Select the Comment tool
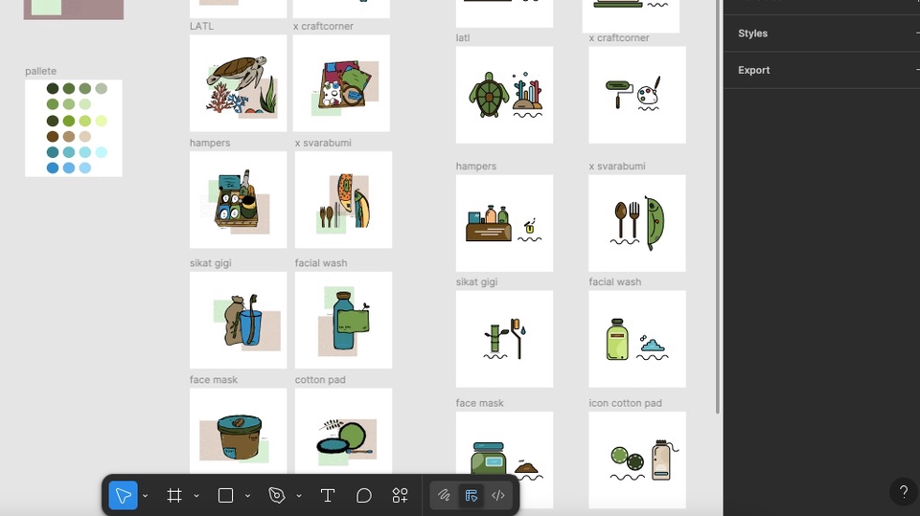Viewport: 920px width, 516px height. [364, 495]
